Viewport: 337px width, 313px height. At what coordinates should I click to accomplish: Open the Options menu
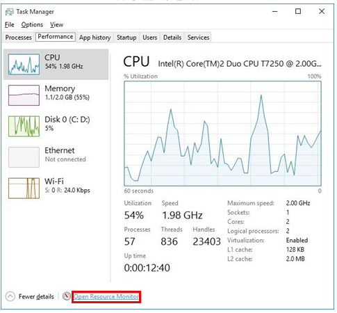pos(32,24)
